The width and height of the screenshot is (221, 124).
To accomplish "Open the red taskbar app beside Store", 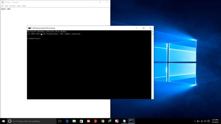I will click(88, 121).
